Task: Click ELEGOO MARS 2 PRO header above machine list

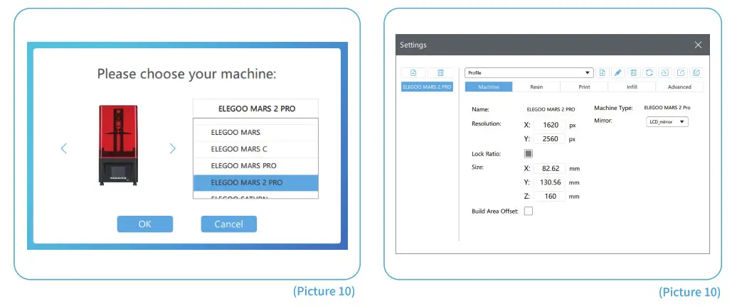Action: [x=255, y=109]
